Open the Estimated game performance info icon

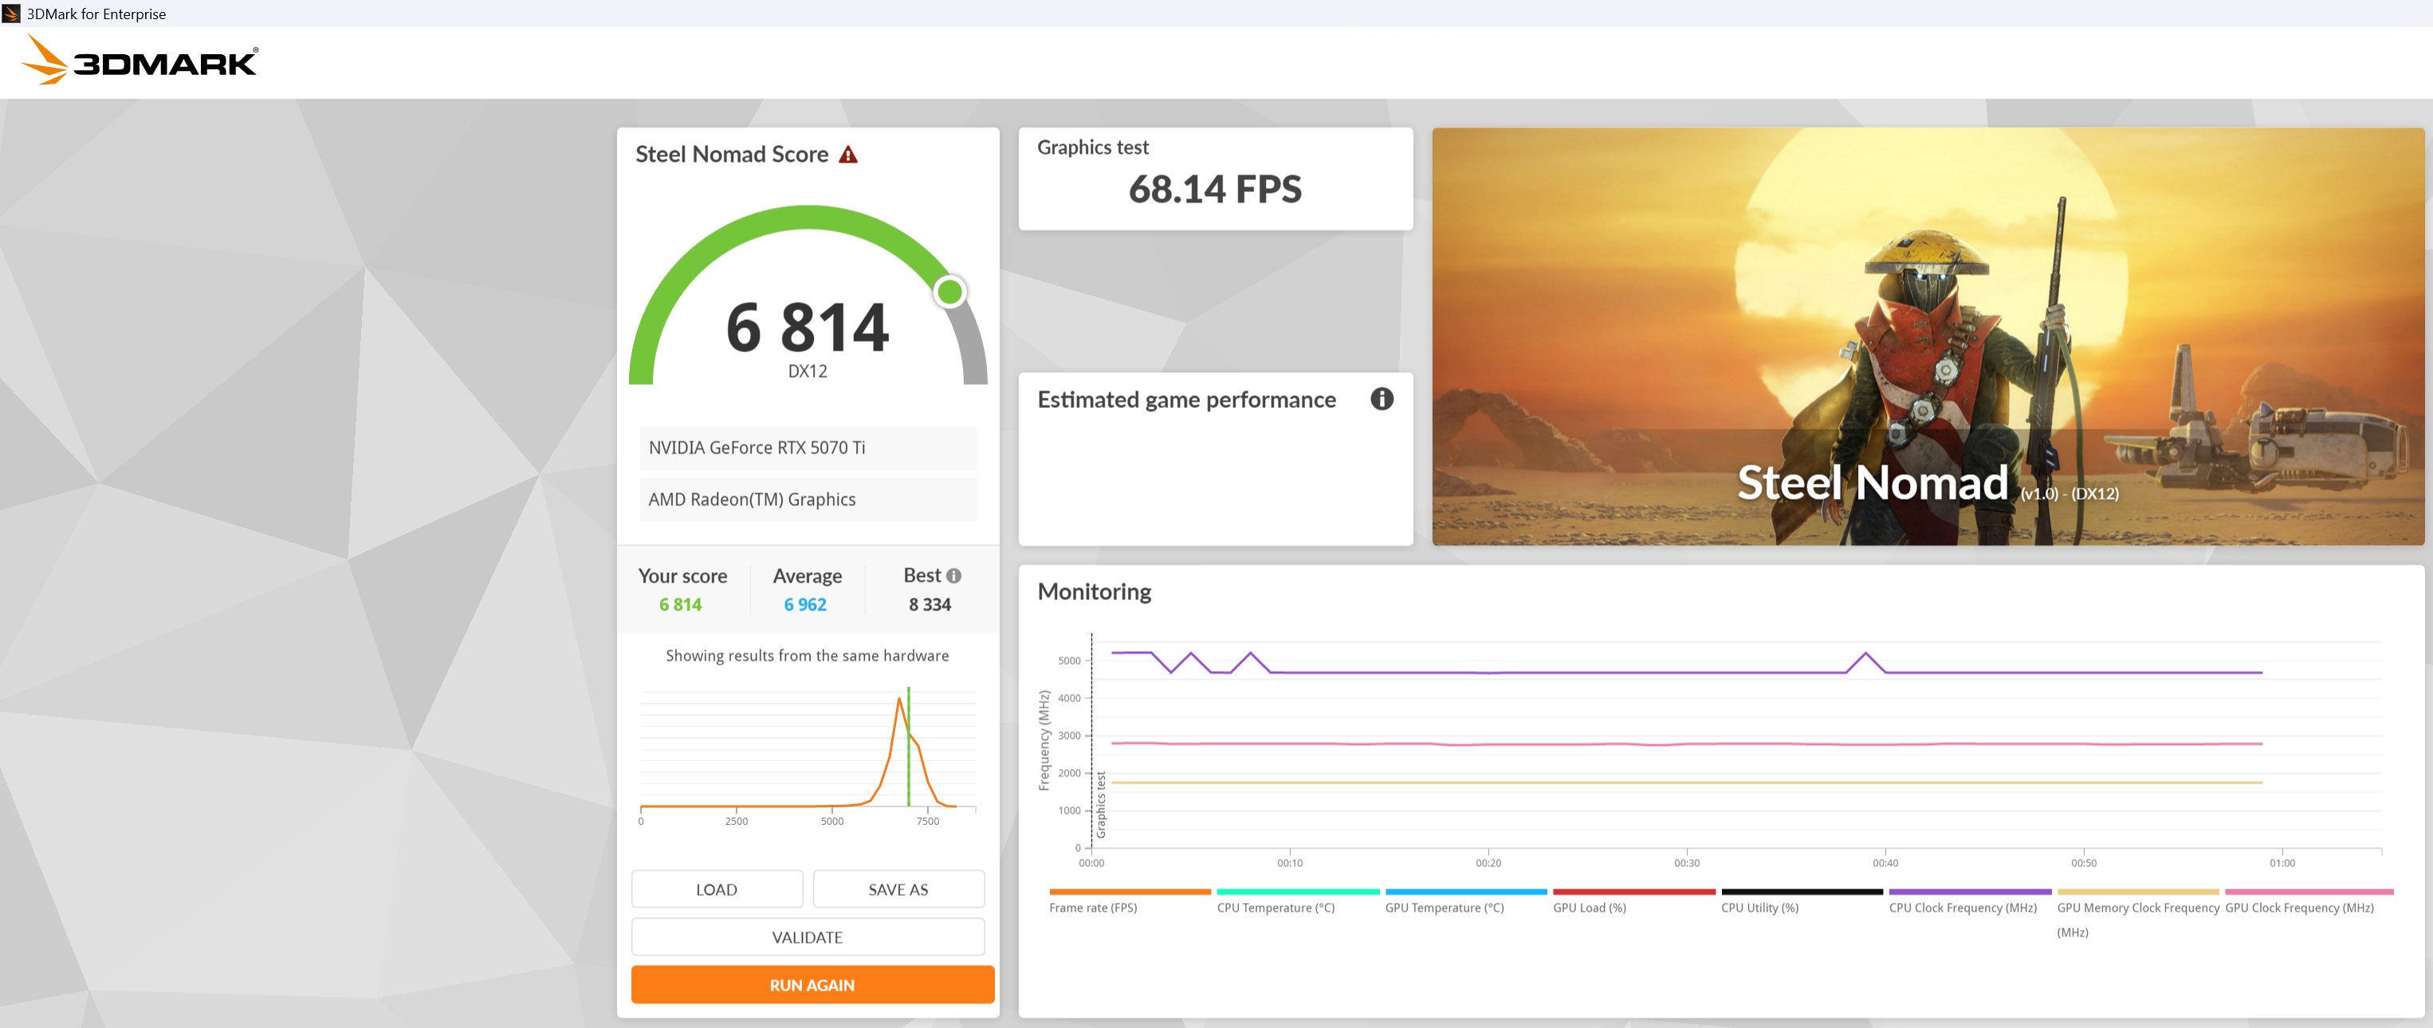point(1382,399)
